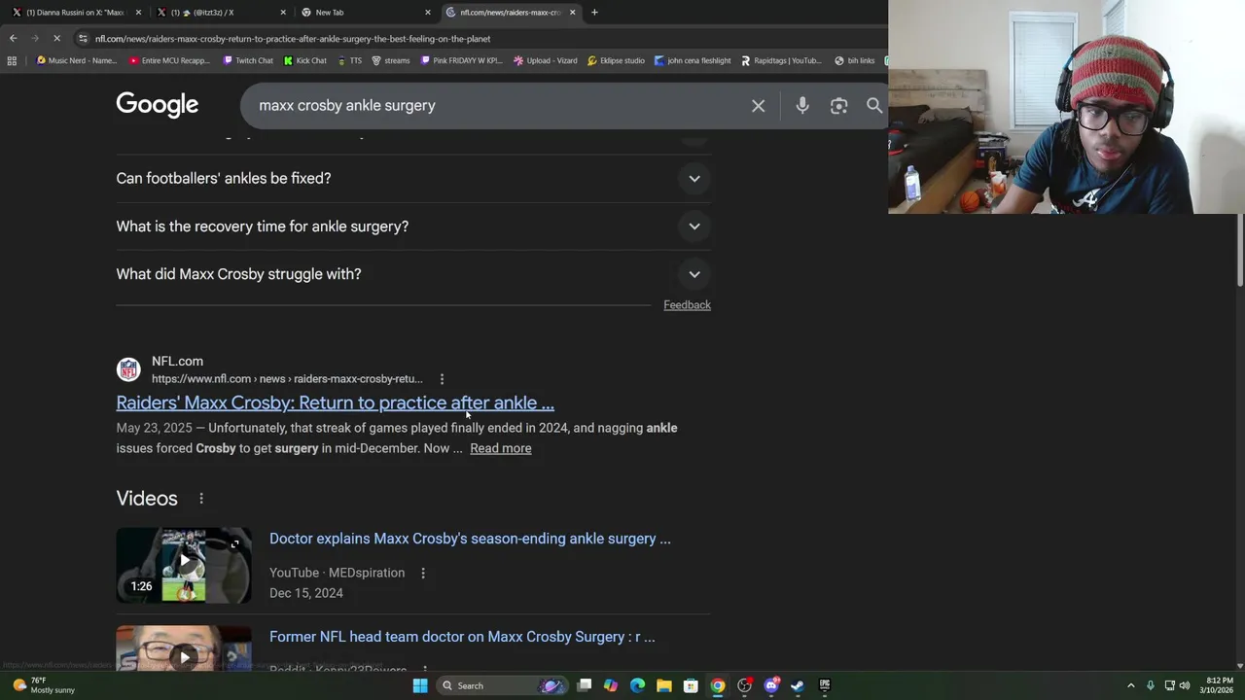This screenshot has height=700, width=1245.
Task: Open Eklipse studio bookmark
Action: coord(617,60)
